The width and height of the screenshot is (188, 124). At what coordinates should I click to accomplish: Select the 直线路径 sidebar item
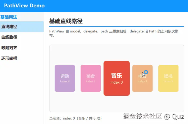(22, 27)
